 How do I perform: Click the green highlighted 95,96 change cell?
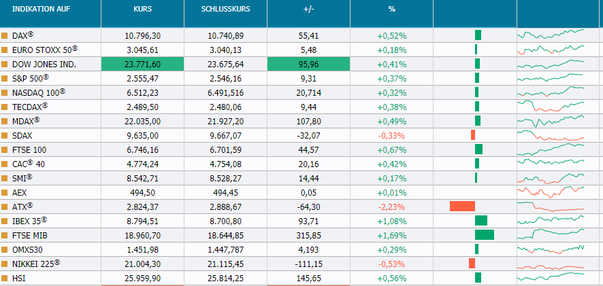pyautogui.click(x=308, y=64)
